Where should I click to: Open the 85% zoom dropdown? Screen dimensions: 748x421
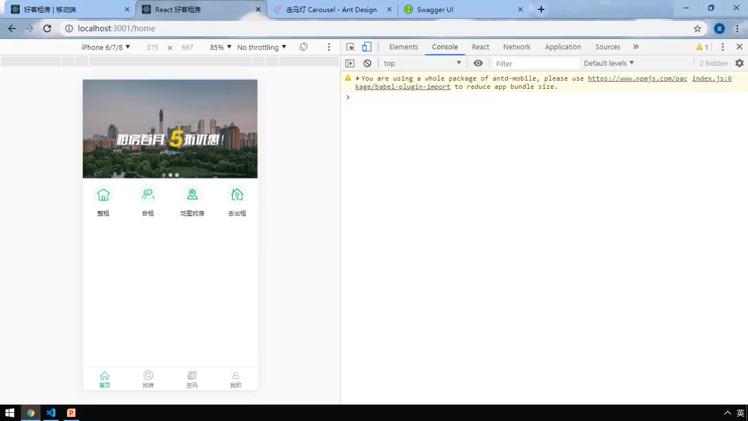[x=221, y=47]
